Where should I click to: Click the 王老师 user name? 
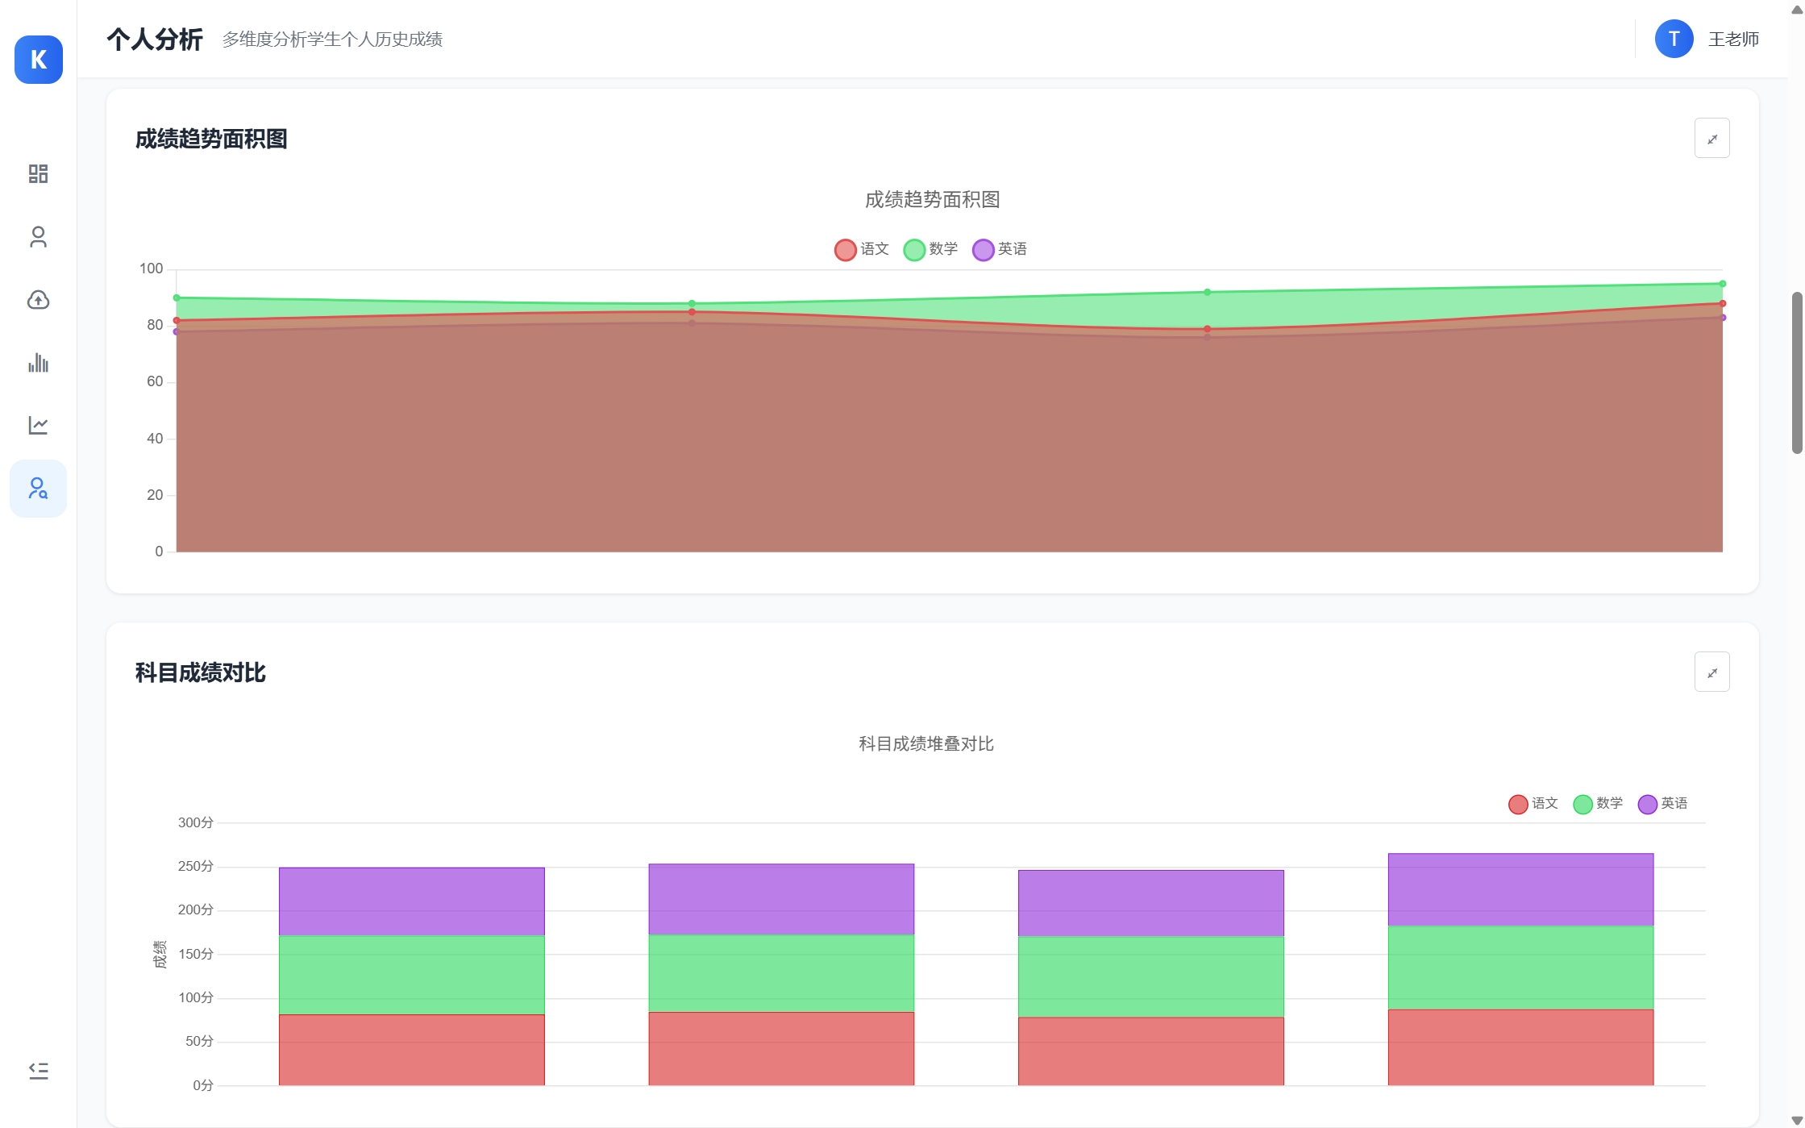click(1733, 39)
